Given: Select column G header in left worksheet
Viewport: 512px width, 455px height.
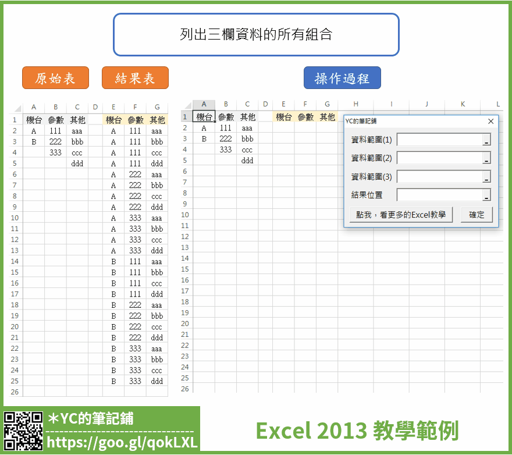Looking at the screenshot, I should pos(157,107).
